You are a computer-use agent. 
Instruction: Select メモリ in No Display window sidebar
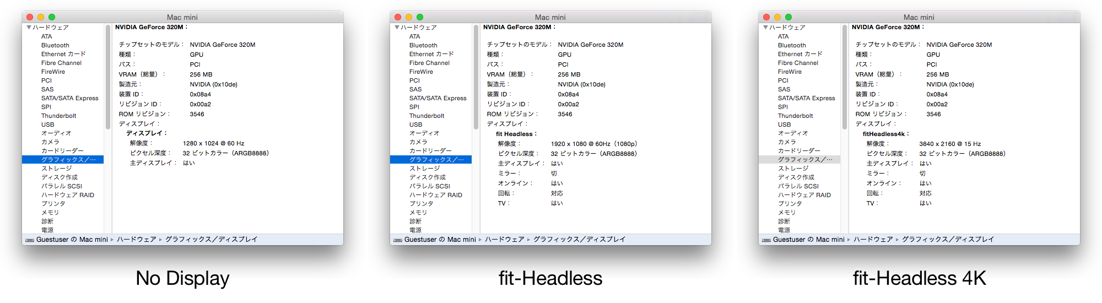(x=50, y=213)
